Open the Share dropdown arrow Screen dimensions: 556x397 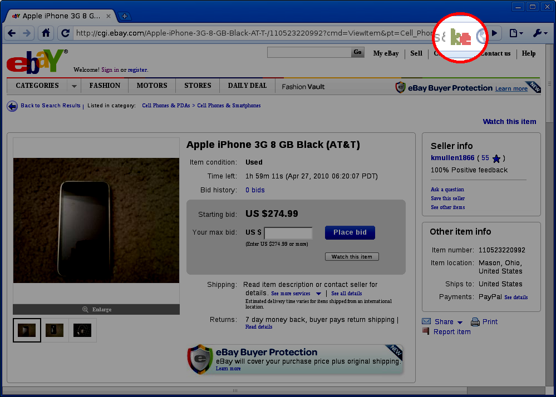tap(460, 322)
